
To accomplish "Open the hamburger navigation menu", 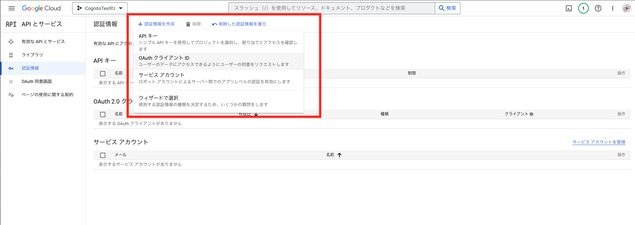I will coord(12,8).
